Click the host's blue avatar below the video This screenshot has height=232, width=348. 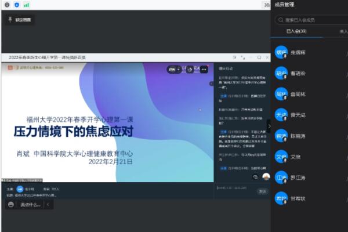pyautogui.click(x=20, y=189)
